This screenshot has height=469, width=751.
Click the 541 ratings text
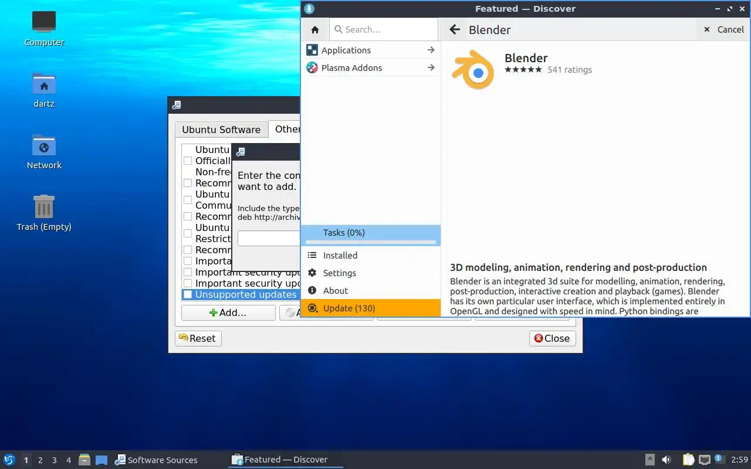click(570, 70)
